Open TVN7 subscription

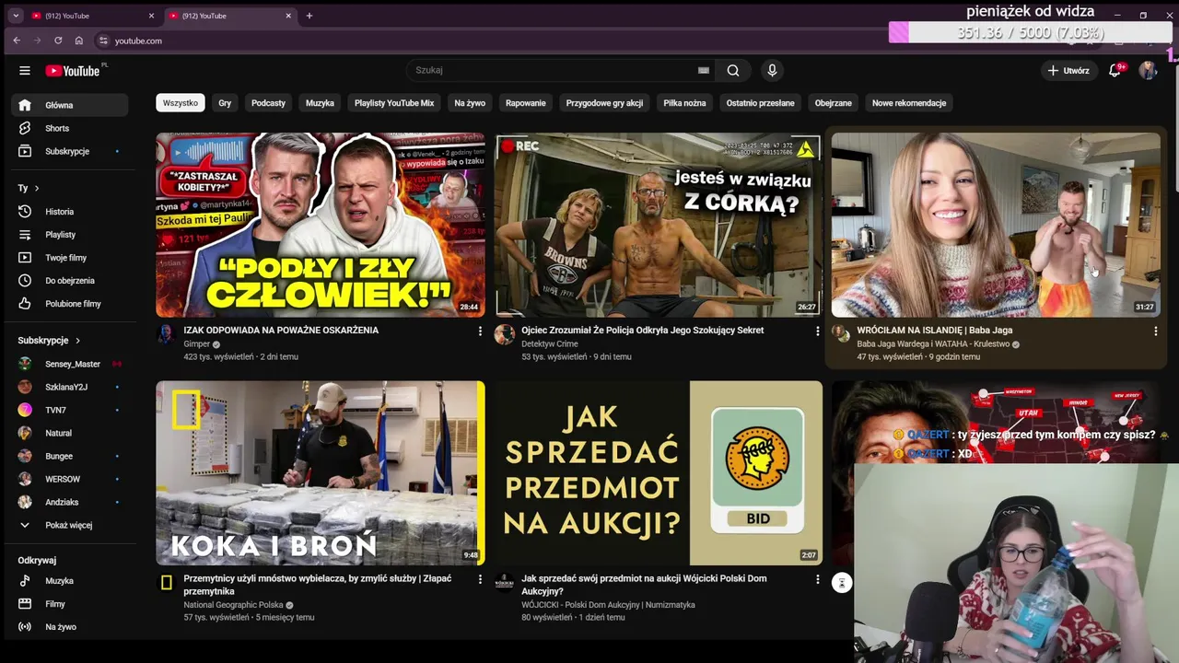pyautogui.click(x=70, y=410)
